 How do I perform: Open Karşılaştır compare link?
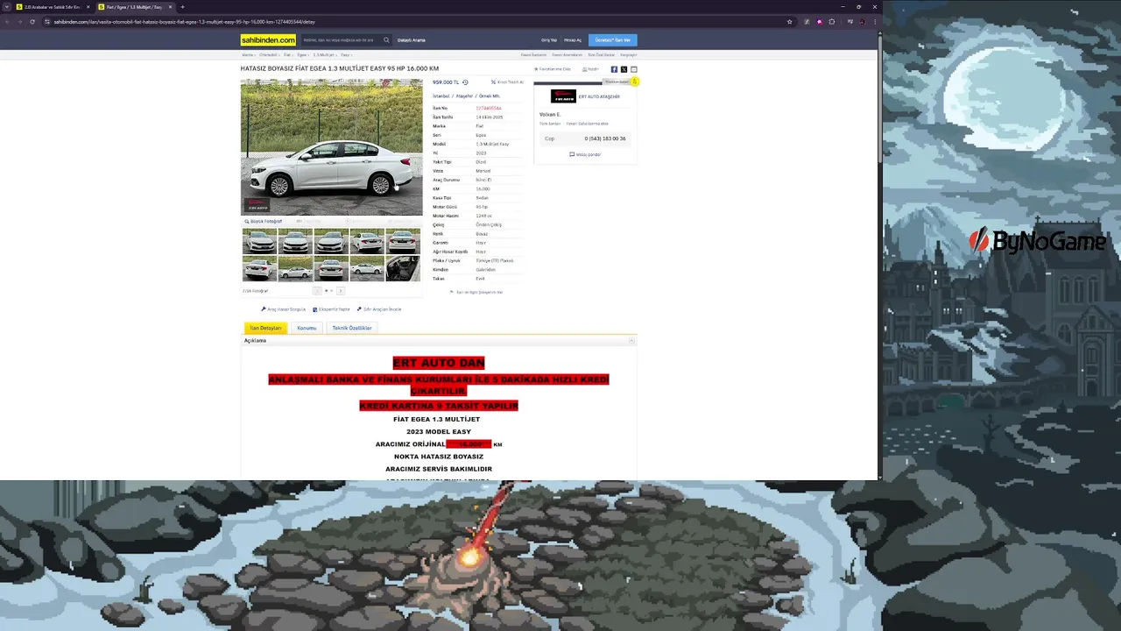coord(628,54)
